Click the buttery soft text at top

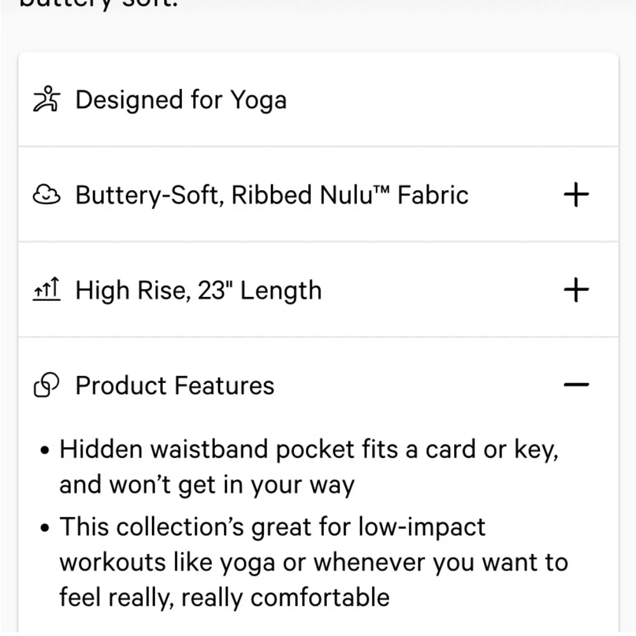(95, 5)
